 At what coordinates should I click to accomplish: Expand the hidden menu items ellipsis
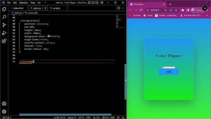pyautogui.click(x=45, y=3)
